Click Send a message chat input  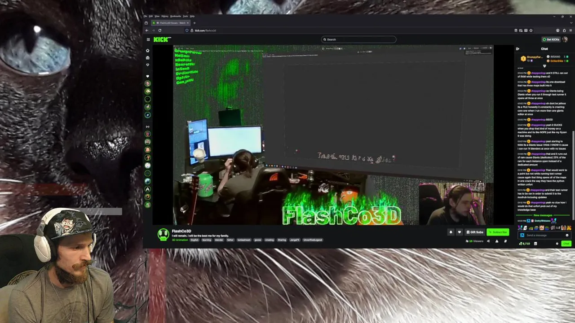point(544,235)
